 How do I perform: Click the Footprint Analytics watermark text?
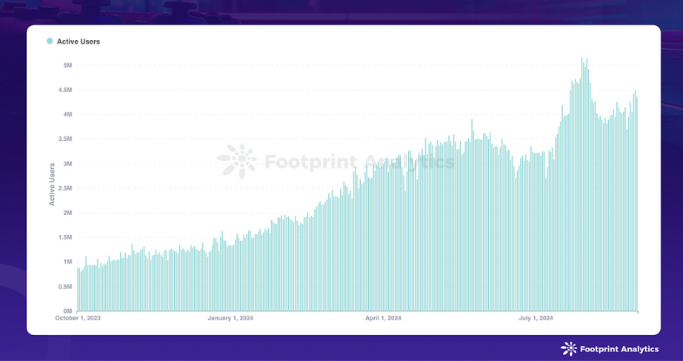[359, 162]
